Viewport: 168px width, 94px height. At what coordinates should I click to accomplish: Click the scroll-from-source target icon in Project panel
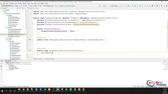pos(18,8)
